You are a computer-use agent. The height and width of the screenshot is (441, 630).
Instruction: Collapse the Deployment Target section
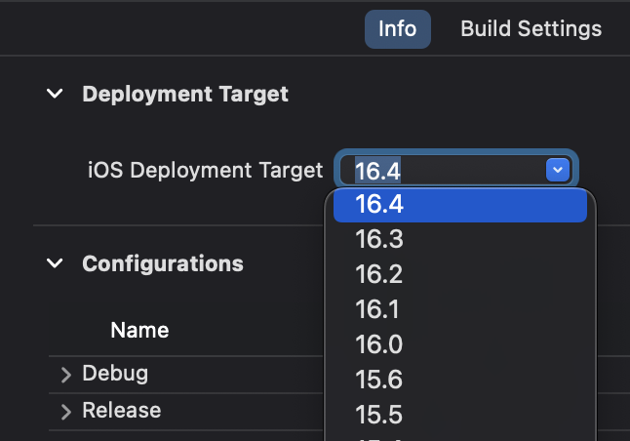tap(56, 95)
